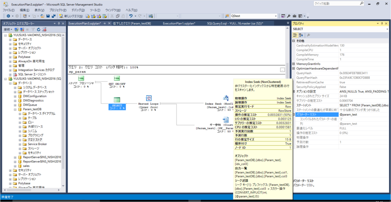Click the open file folder icon in toolbar
This screenshot has height=202, width=391.
[42, 16]
